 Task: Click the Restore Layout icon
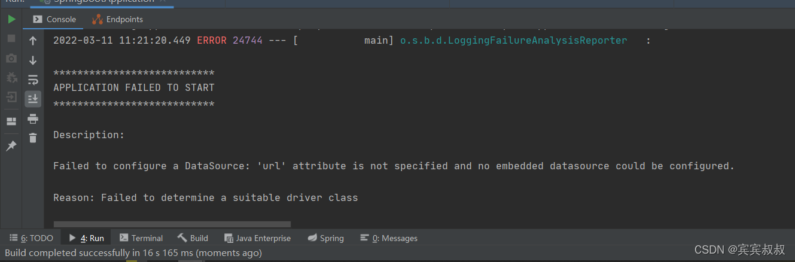click(11, 121)
